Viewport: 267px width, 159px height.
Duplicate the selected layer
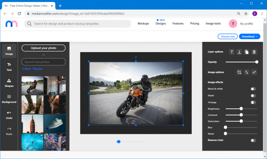coord(247,52)
